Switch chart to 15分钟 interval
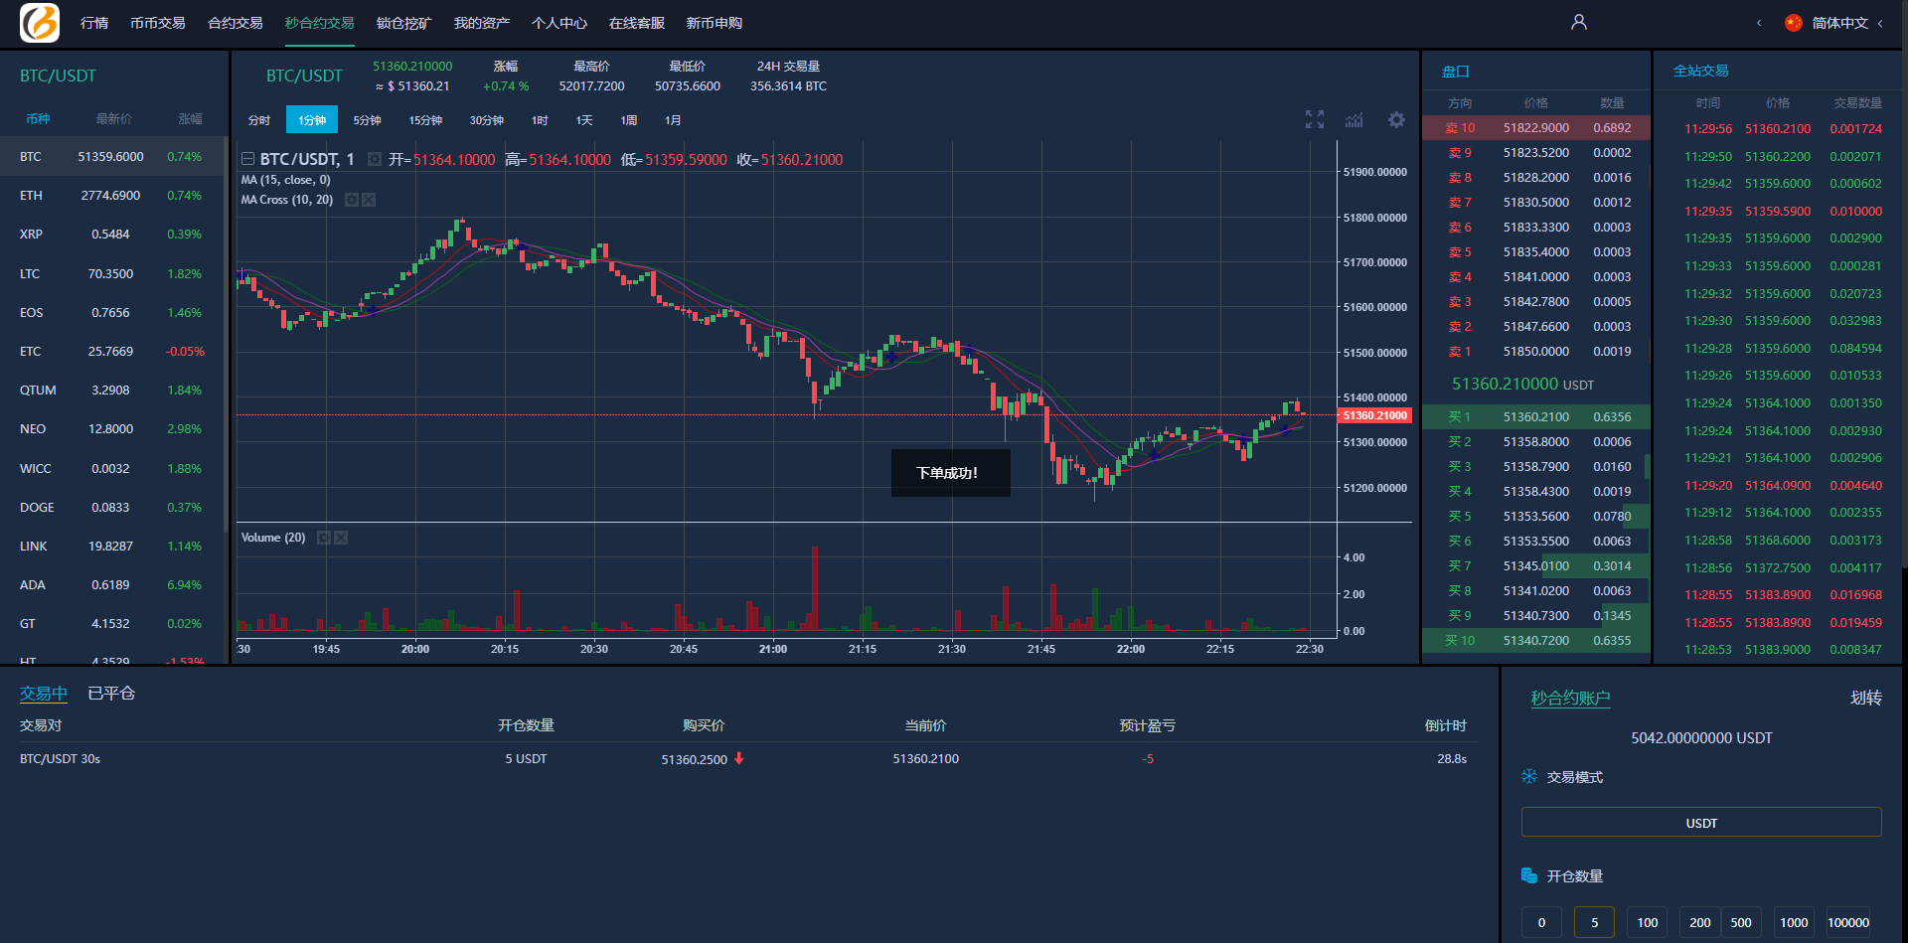Viewport: 1908px width, 943px height. (425, 120)
